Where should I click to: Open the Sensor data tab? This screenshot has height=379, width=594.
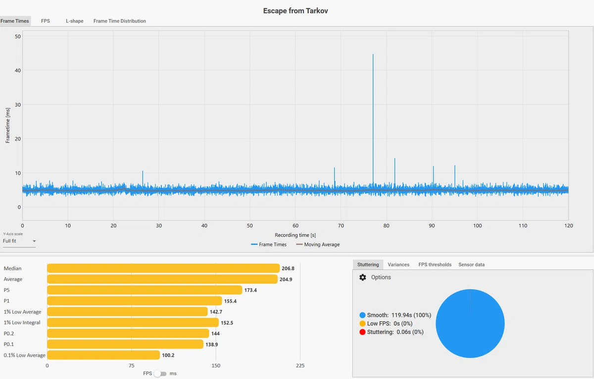click(x=472, y=264)
